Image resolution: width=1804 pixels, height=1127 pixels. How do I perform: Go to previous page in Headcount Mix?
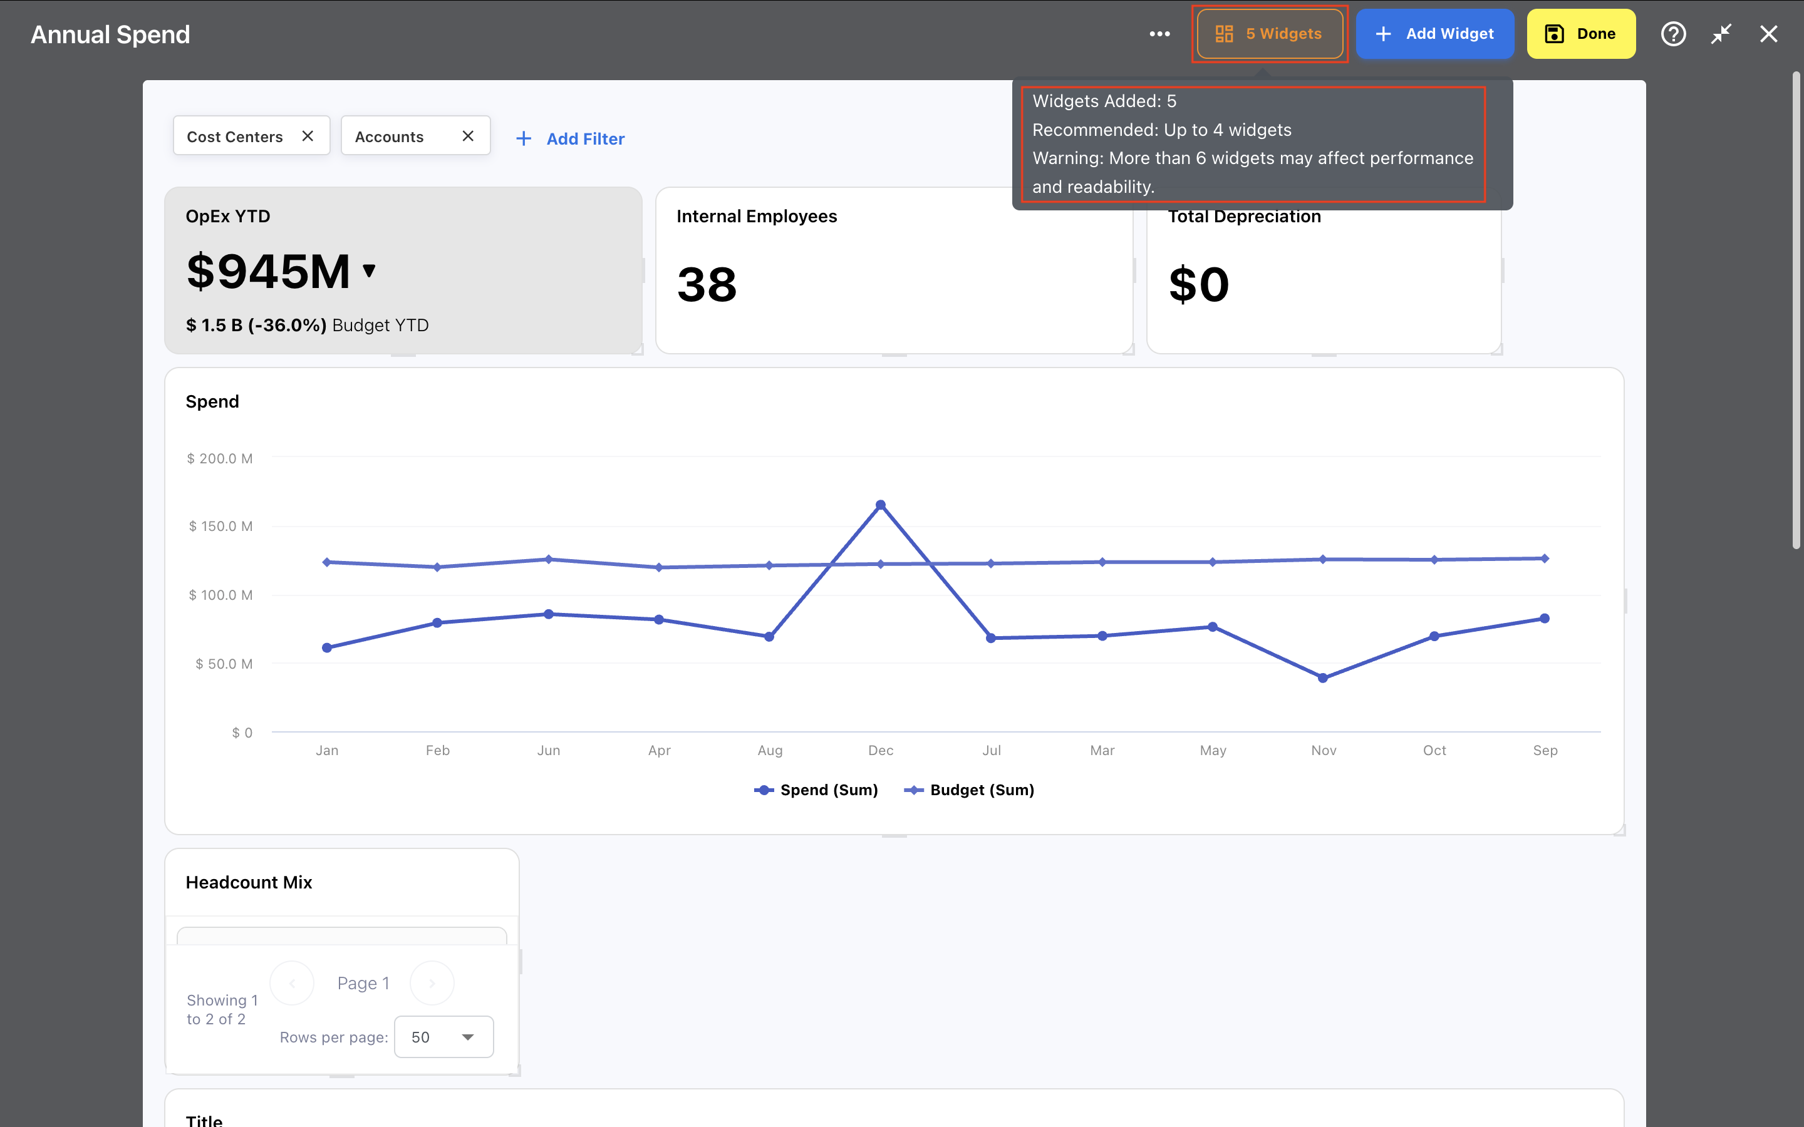pyautogui.click(x=291, y=983)
